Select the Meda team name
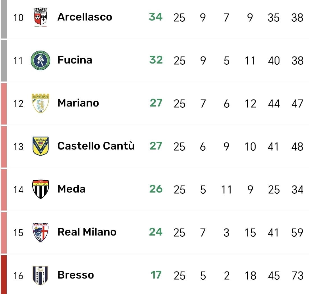 (x=71, y=189)
